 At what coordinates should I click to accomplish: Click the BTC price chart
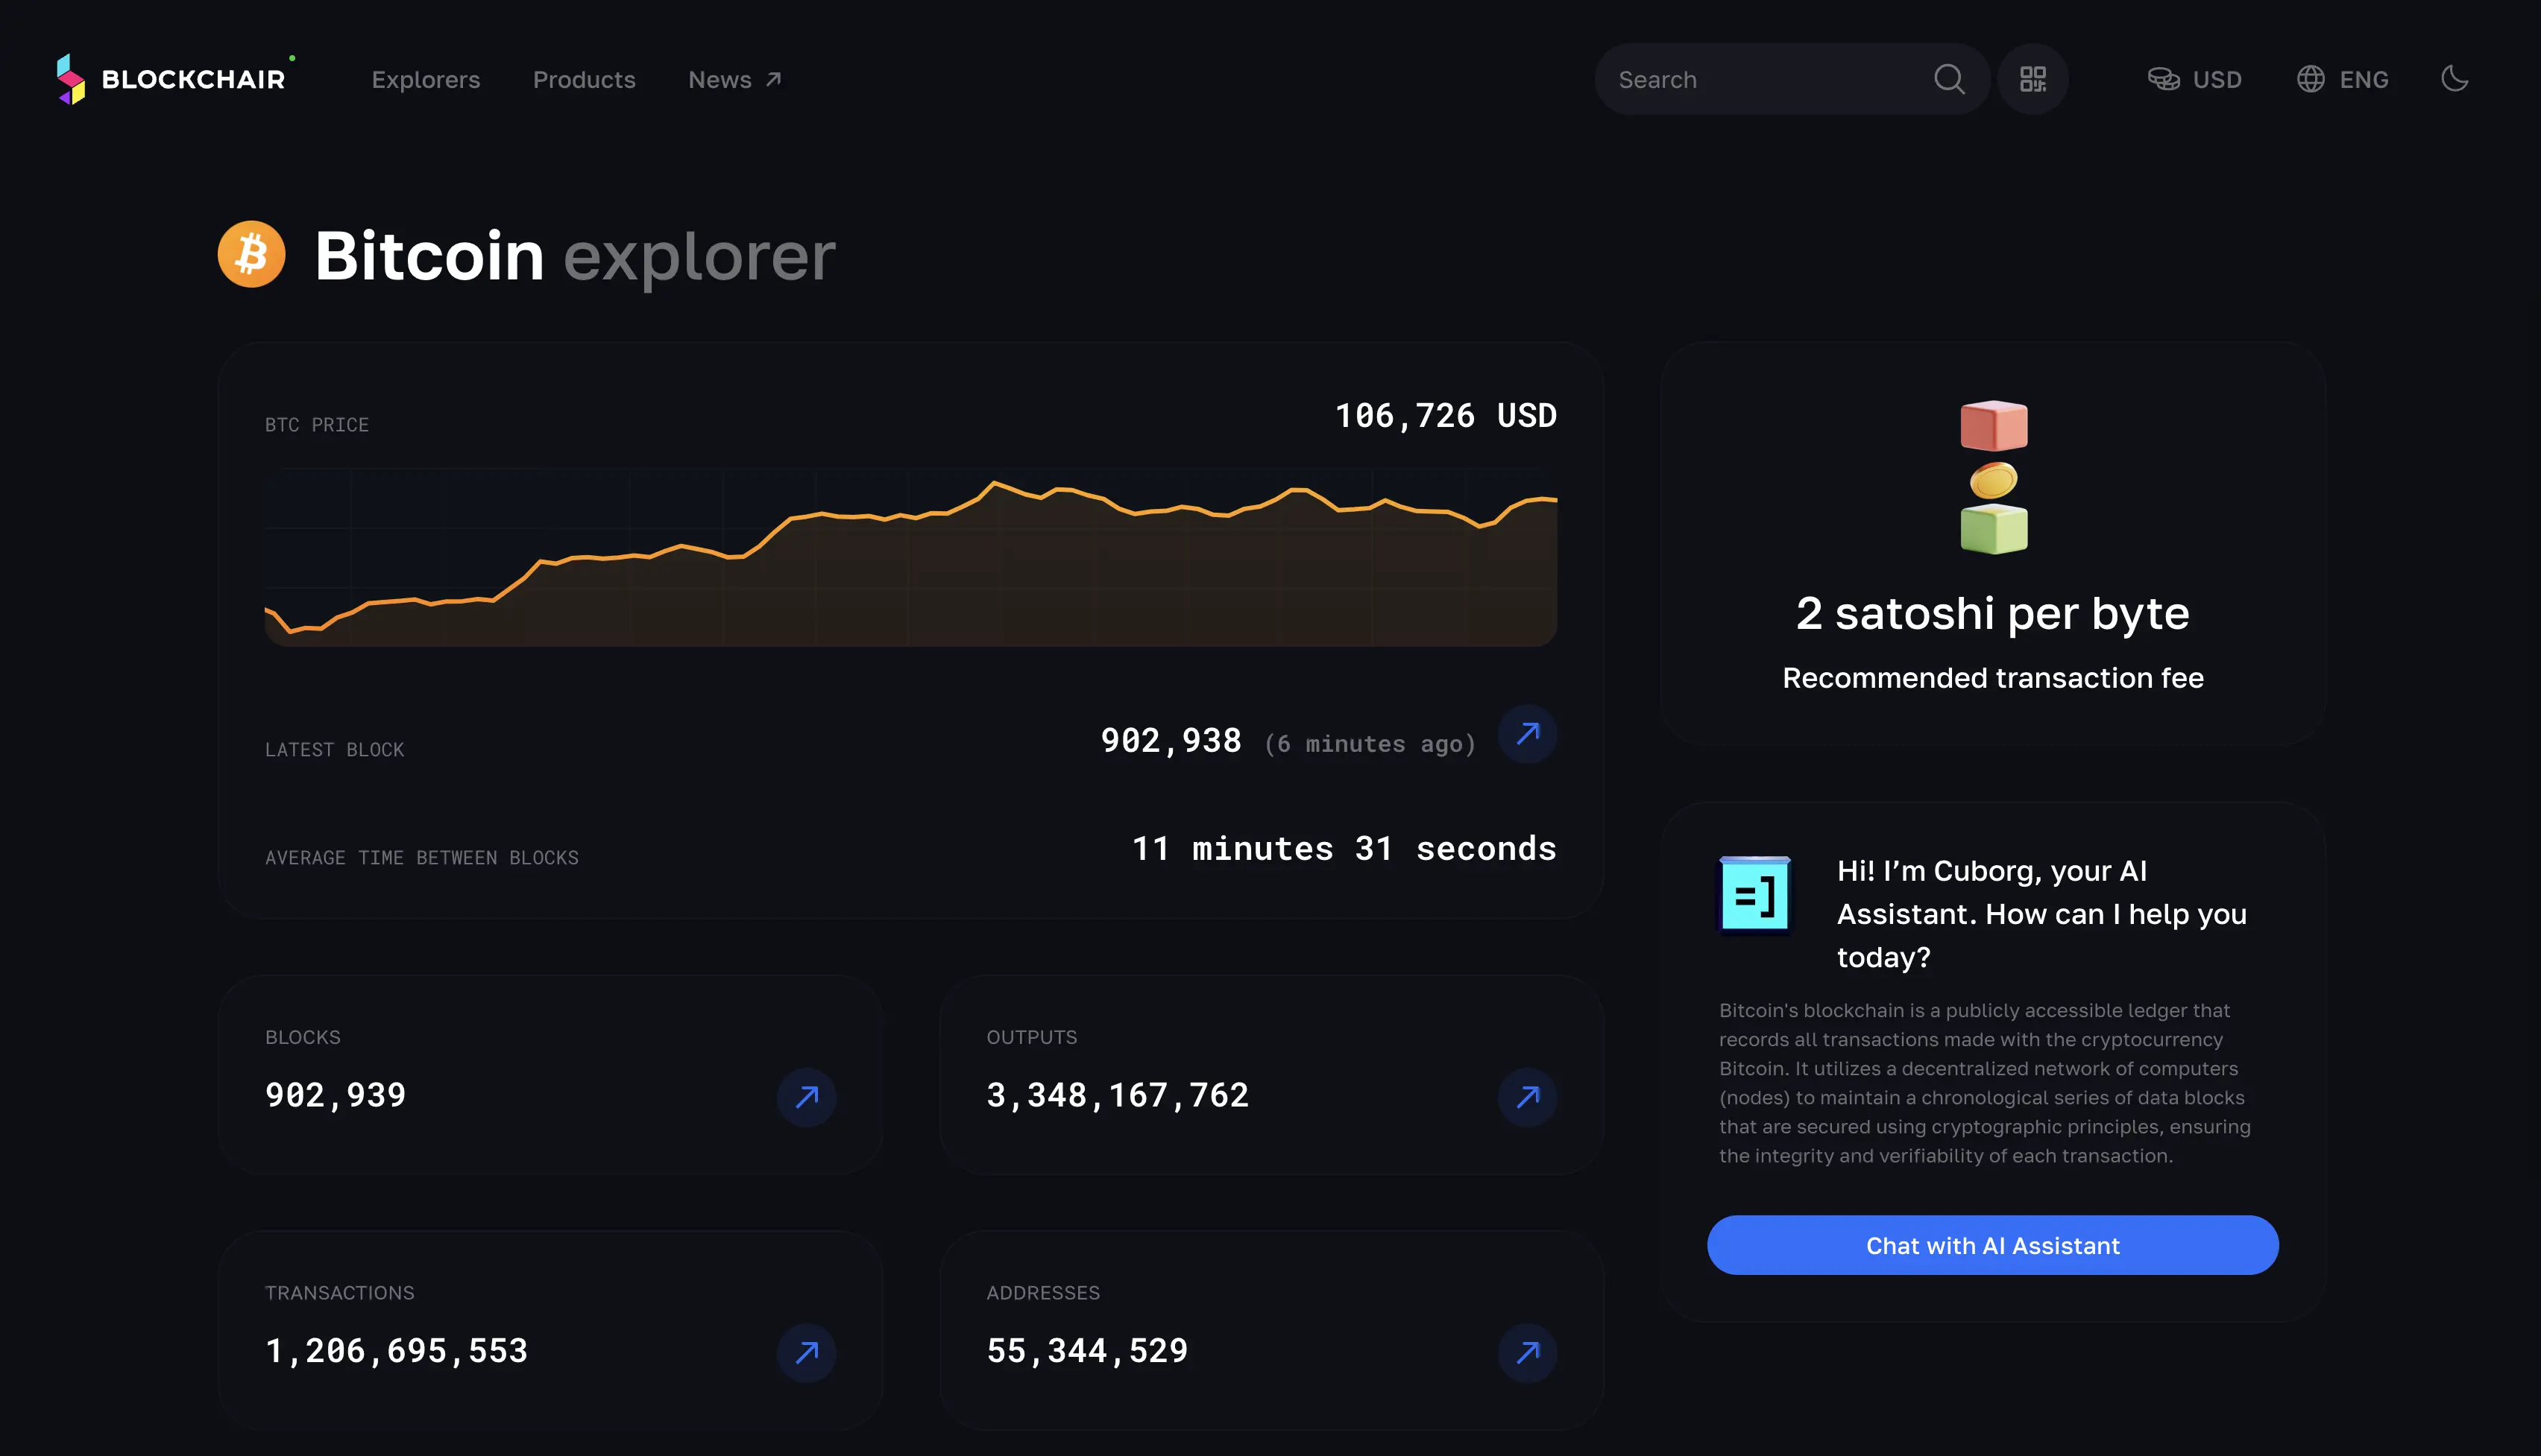910,558
